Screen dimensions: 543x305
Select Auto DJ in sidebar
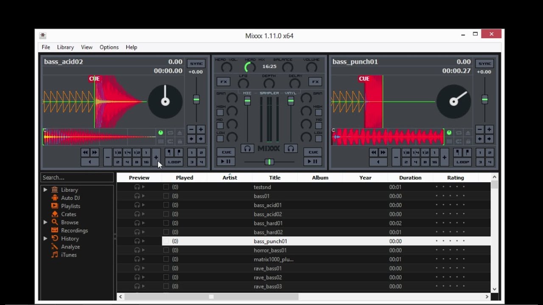coord(70,198)
